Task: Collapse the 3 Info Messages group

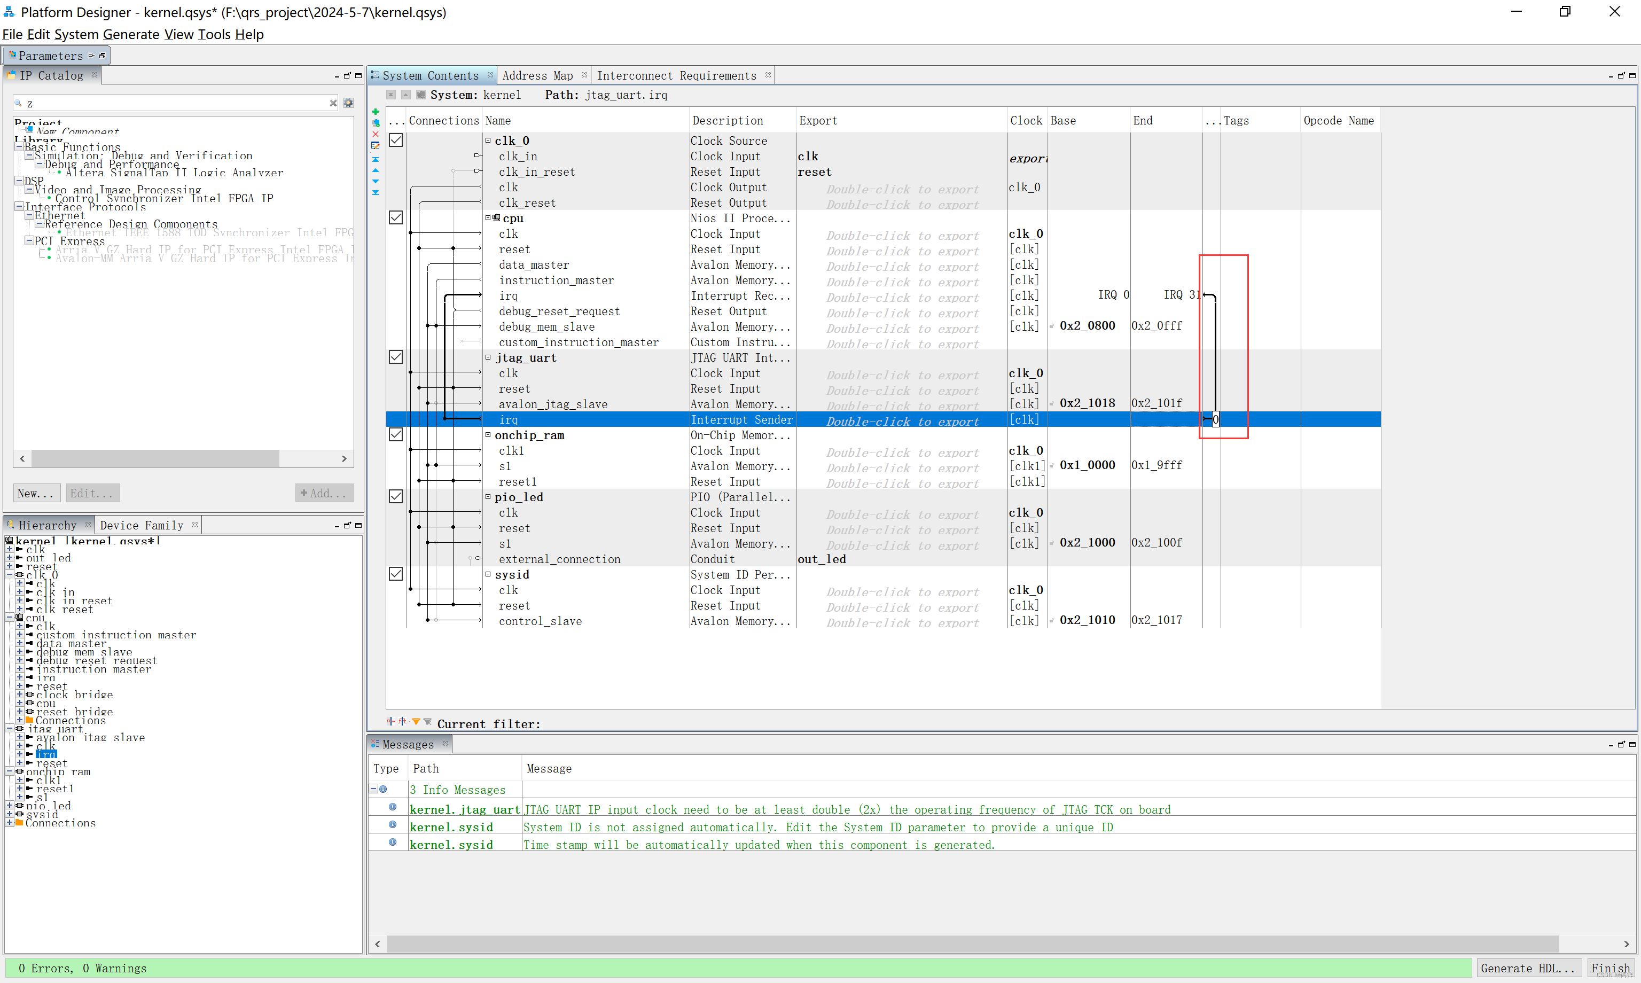Action: click(x=373, y=789)
